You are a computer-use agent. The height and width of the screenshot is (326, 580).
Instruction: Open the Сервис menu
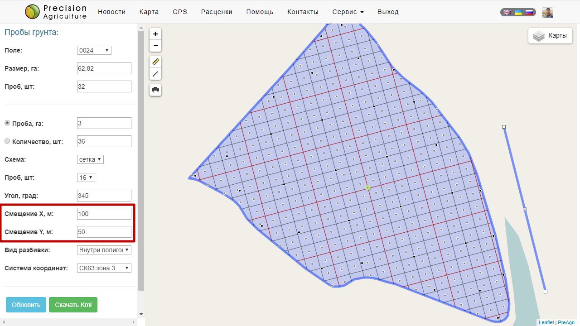point(348,12)
